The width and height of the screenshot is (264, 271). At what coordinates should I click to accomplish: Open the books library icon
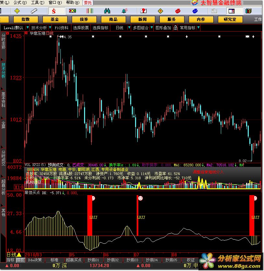248,11
